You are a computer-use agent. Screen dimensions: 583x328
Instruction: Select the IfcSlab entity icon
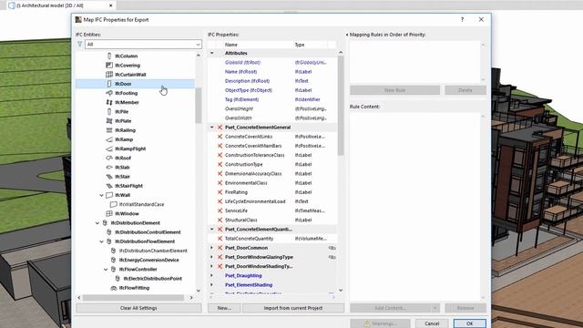click(x=109, y=168)
